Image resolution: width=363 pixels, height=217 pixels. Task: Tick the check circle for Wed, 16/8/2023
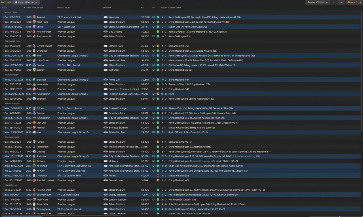[3, 27]
